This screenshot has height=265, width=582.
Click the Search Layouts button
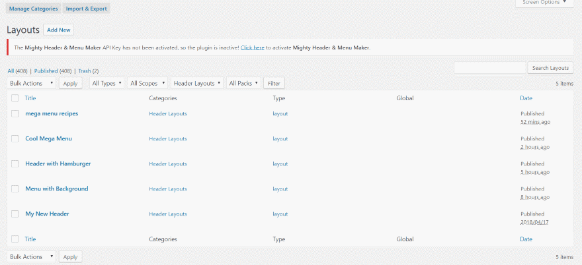[x=550, y=68]
